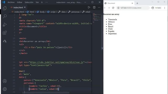Open the vue.js CDN link in code
This screenshot has height=94, width=168.
56,62
